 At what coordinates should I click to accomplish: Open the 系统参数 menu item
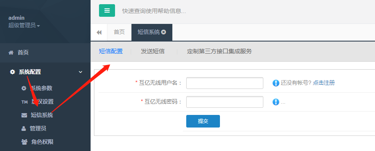[41, 89]
